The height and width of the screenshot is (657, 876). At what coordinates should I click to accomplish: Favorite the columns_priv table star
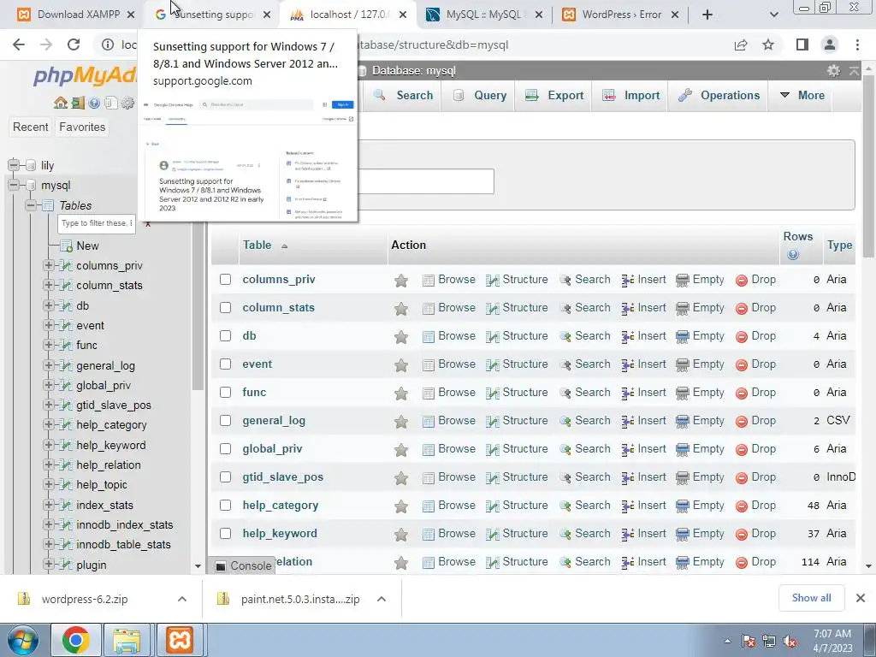click(x=401, y=280)
